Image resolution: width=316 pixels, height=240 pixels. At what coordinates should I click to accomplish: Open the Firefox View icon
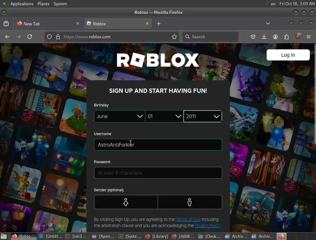click(6, 24)
